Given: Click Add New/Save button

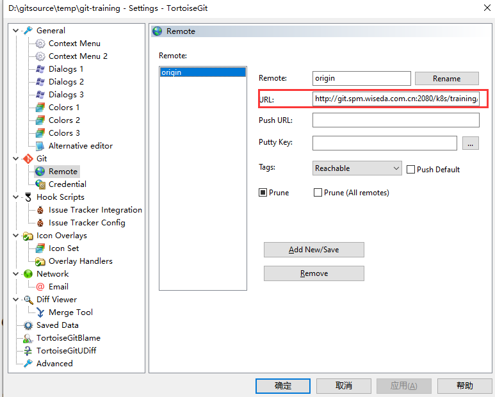Looking at the screenshot, I should pyautogui.click(x=314, y=250).
